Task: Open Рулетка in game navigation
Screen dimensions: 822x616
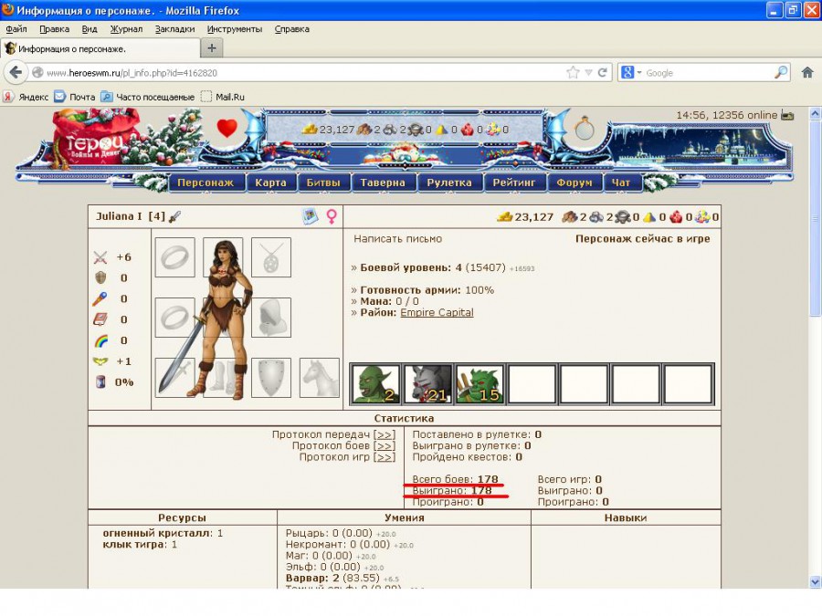Action: point(449,183)
